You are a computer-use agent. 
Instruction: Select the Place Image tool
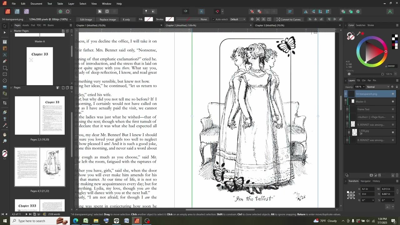pos(5,87)
